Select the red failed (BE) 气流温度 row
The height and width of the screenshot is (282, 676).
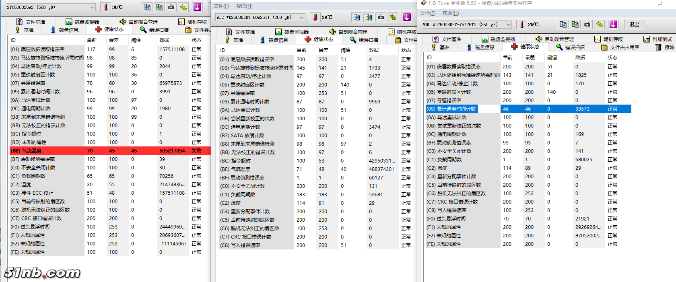[109, 151]
